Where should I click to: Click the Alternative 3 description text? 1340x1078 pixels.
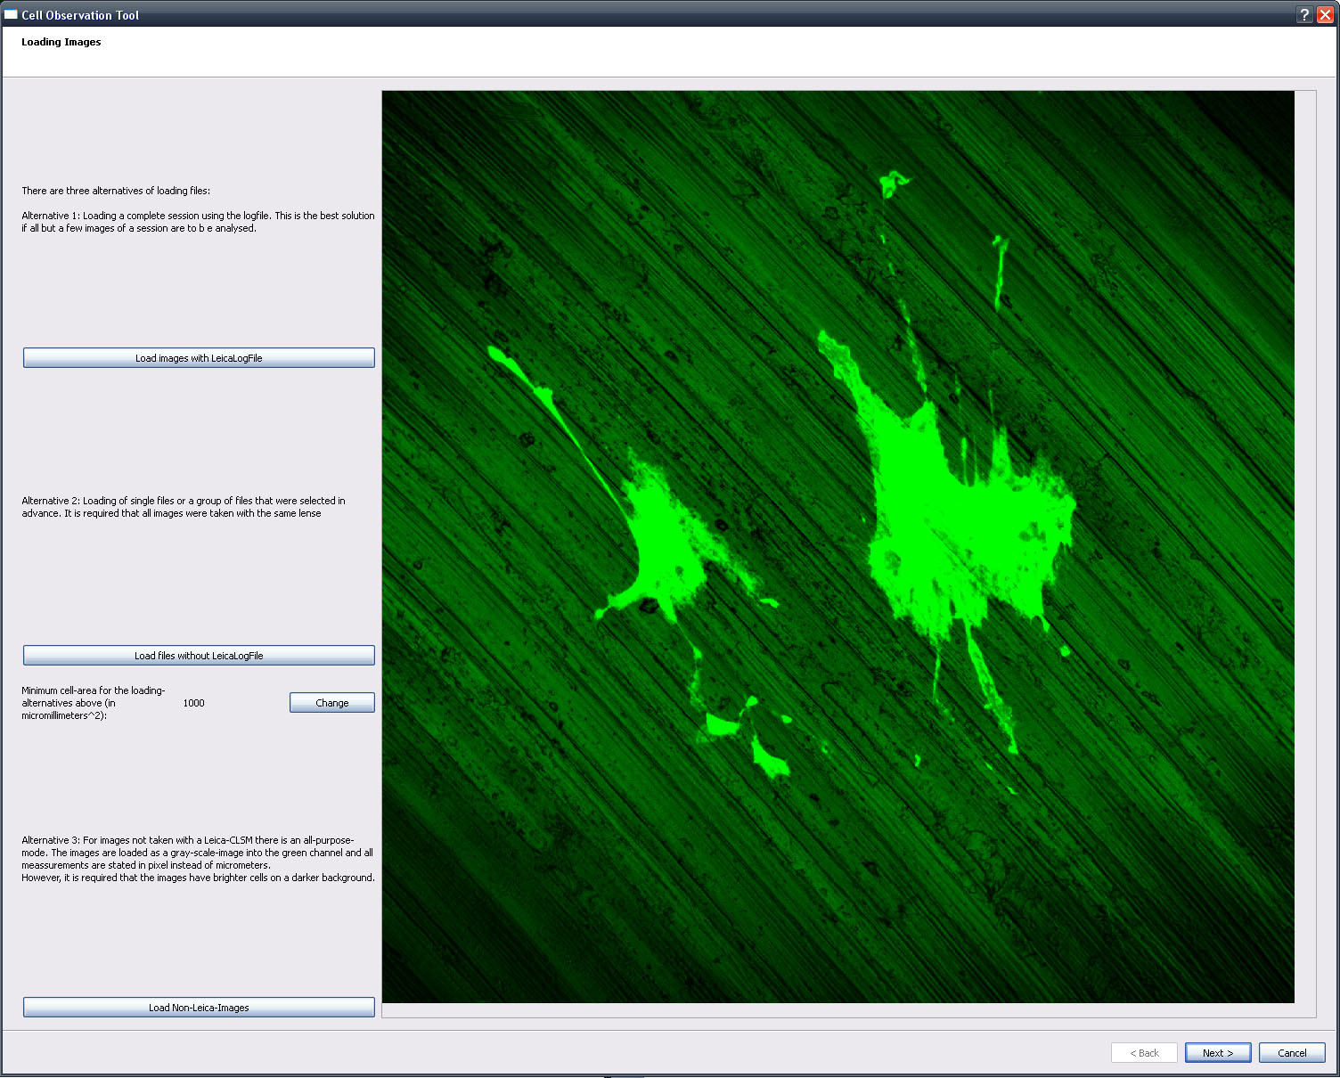point(198,859)
